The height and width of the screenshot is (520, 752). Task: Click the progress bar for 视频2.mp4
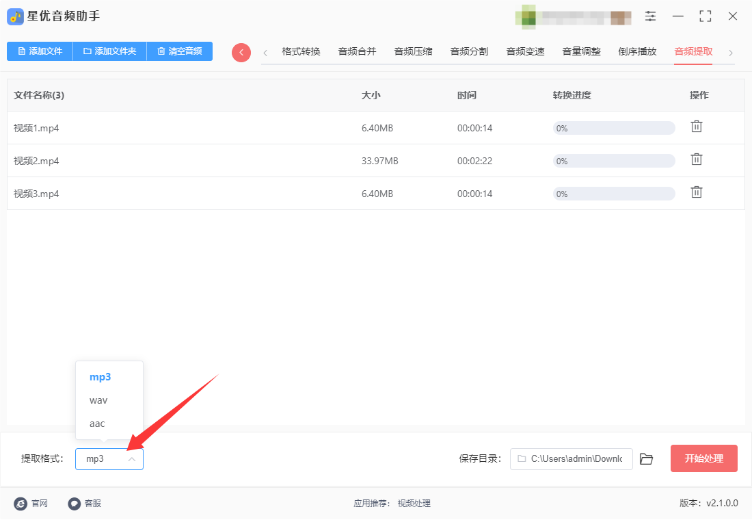(x=614, y=161)
